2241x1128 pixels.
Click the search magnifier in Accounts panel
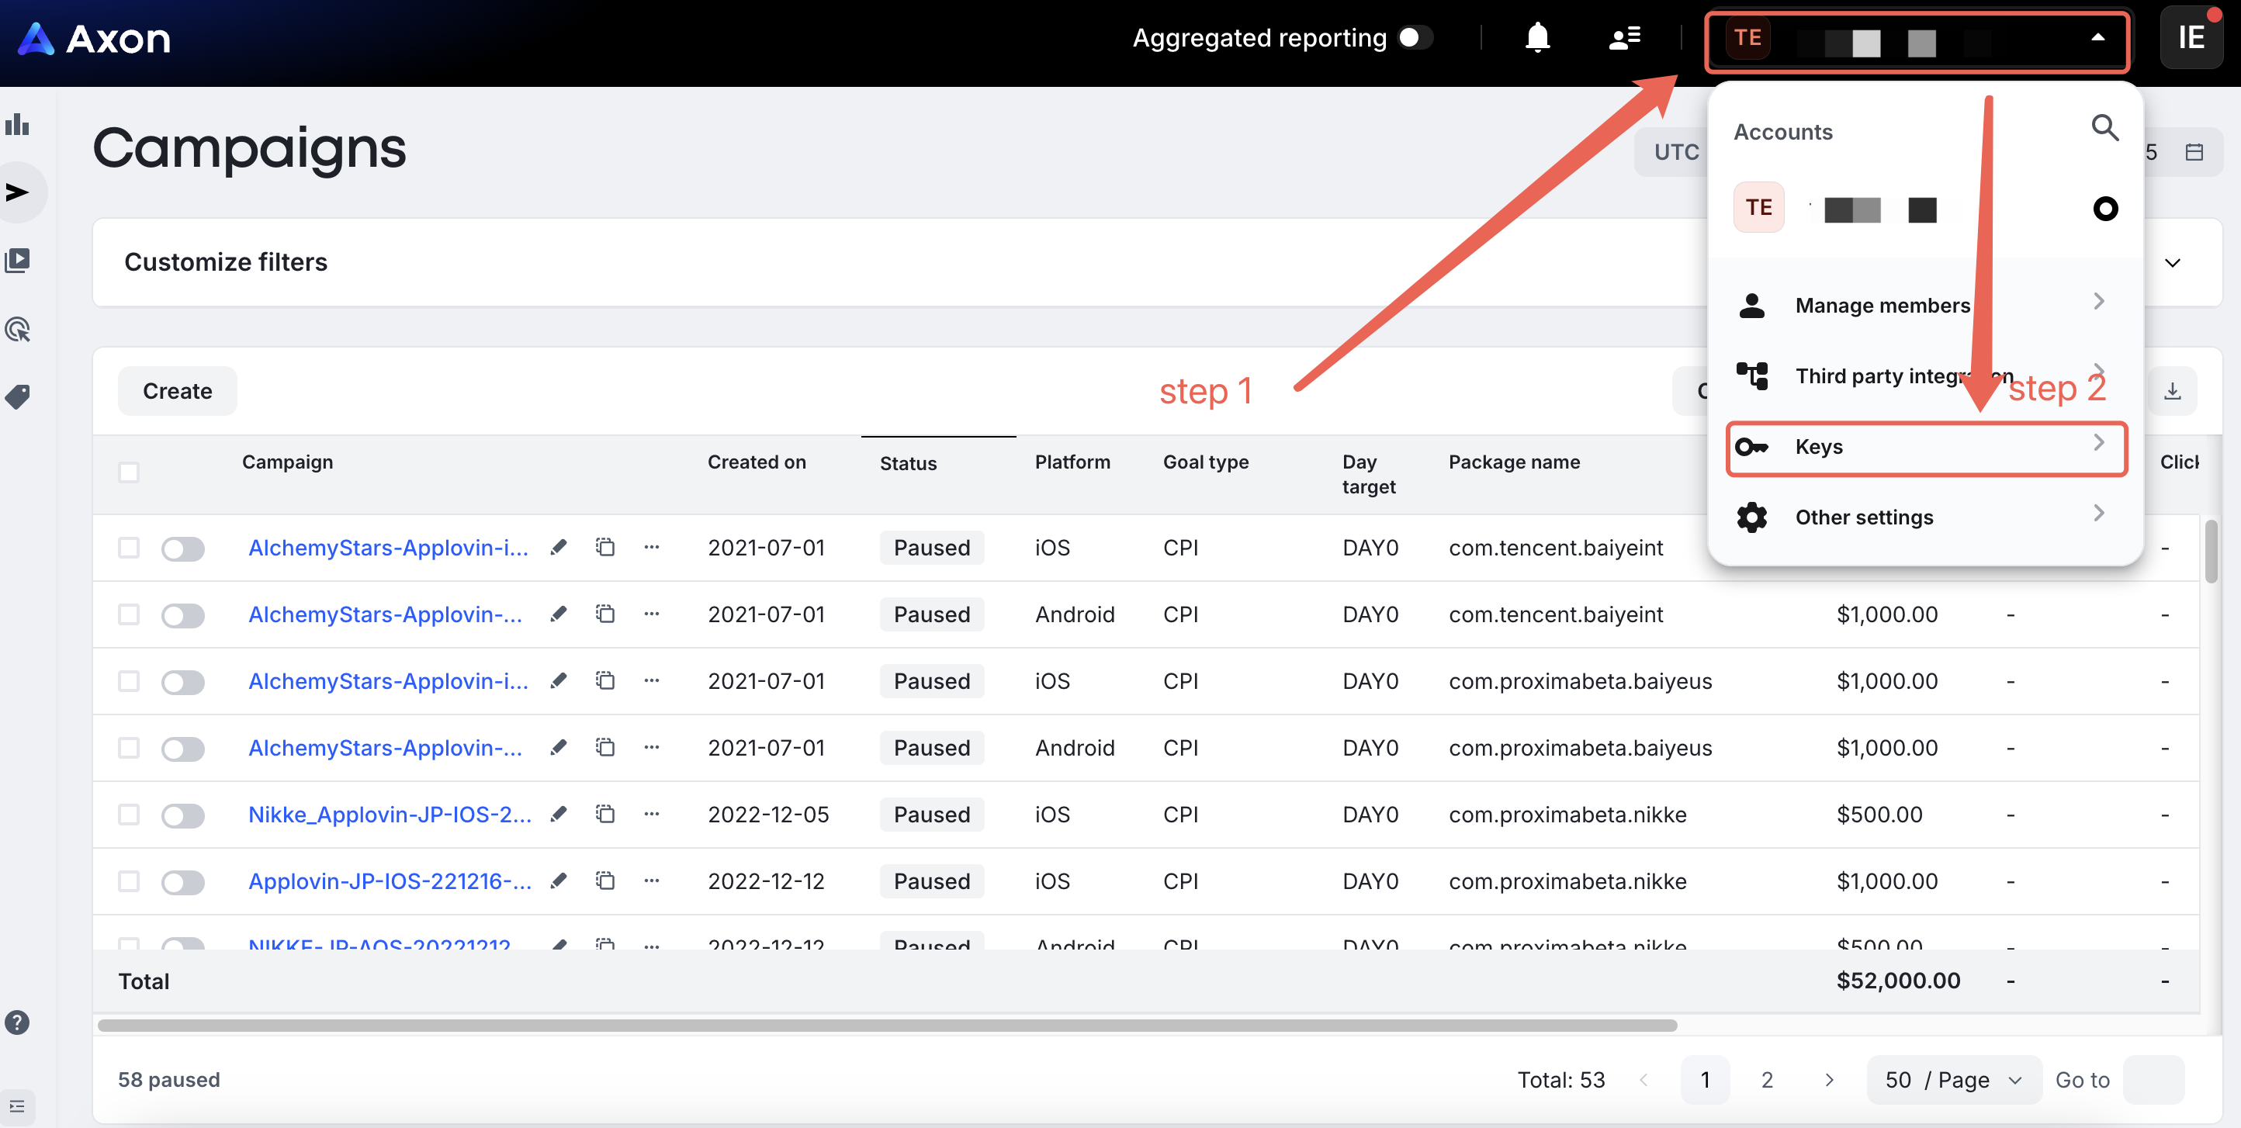tap(2104, 129)
